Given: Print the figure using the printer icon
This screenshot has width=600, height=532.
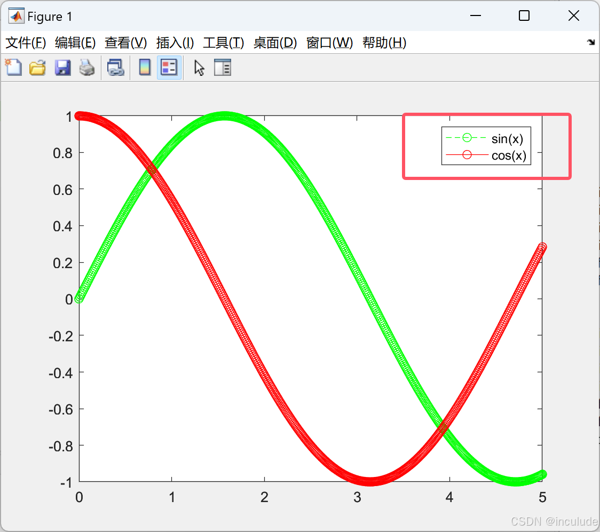Looking at the screenshot, I should [87, 67].
